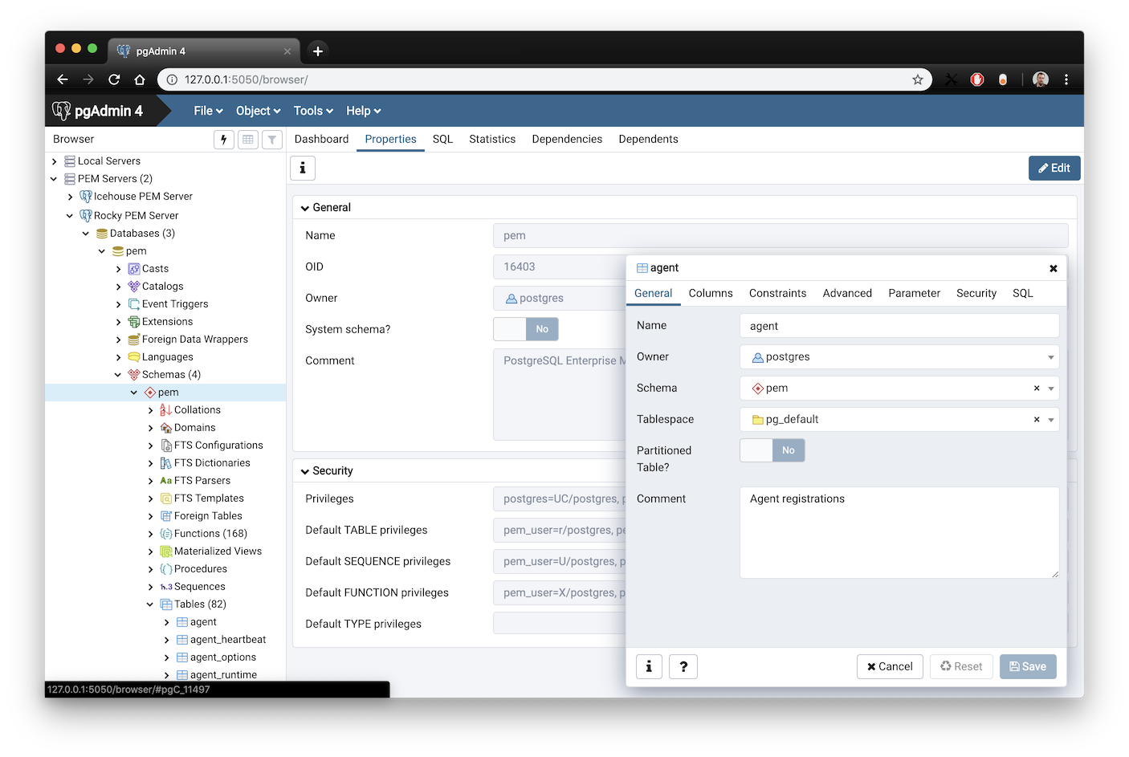Click the FTS Dictionaries icon
The image size is (1129, 757).
coord(166,463)
